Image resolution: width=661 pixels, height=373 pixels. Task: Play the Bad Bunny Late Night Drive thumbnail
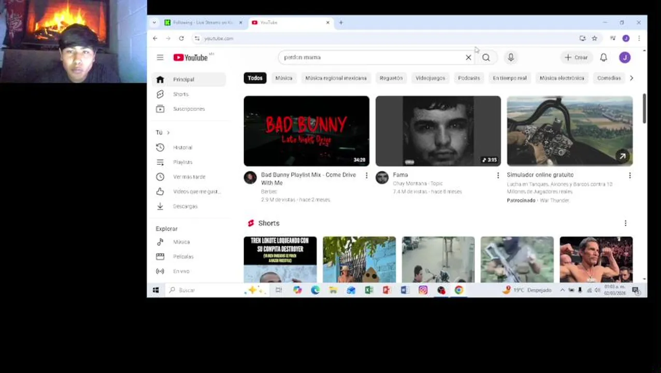(307, 131)
